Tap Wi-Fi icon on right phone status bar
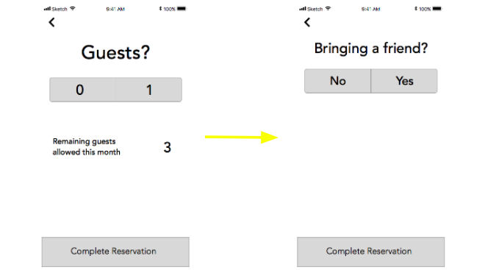 pos(328,9)
